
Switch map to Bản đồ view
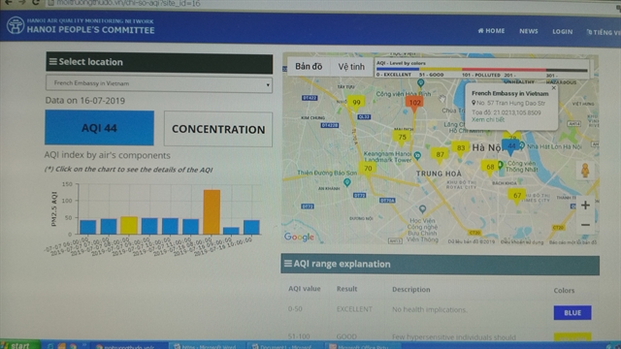click(x=309, y=67)
